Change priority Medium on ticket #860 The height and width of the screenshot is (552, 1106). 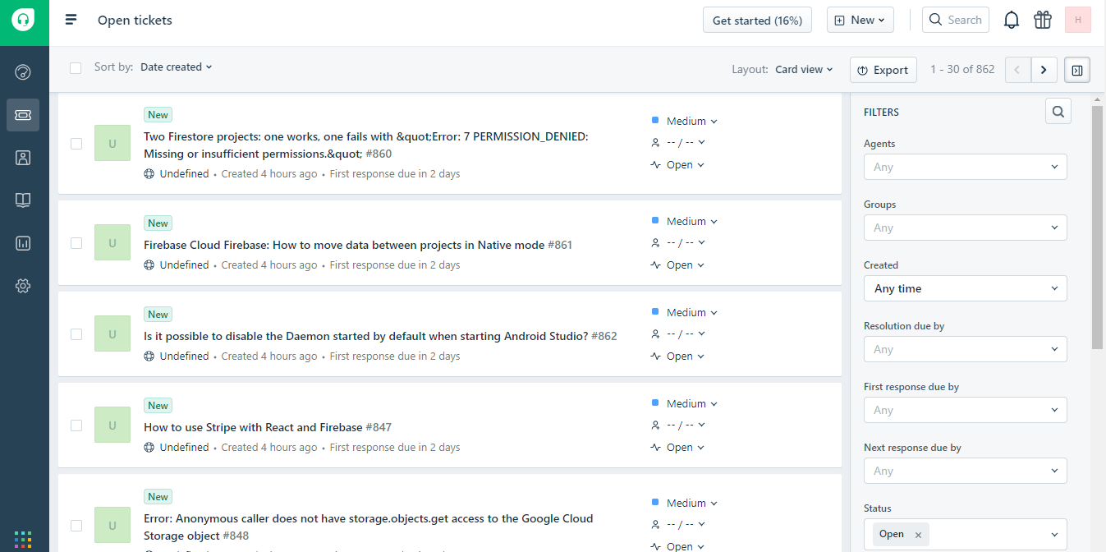pos(691,121)
